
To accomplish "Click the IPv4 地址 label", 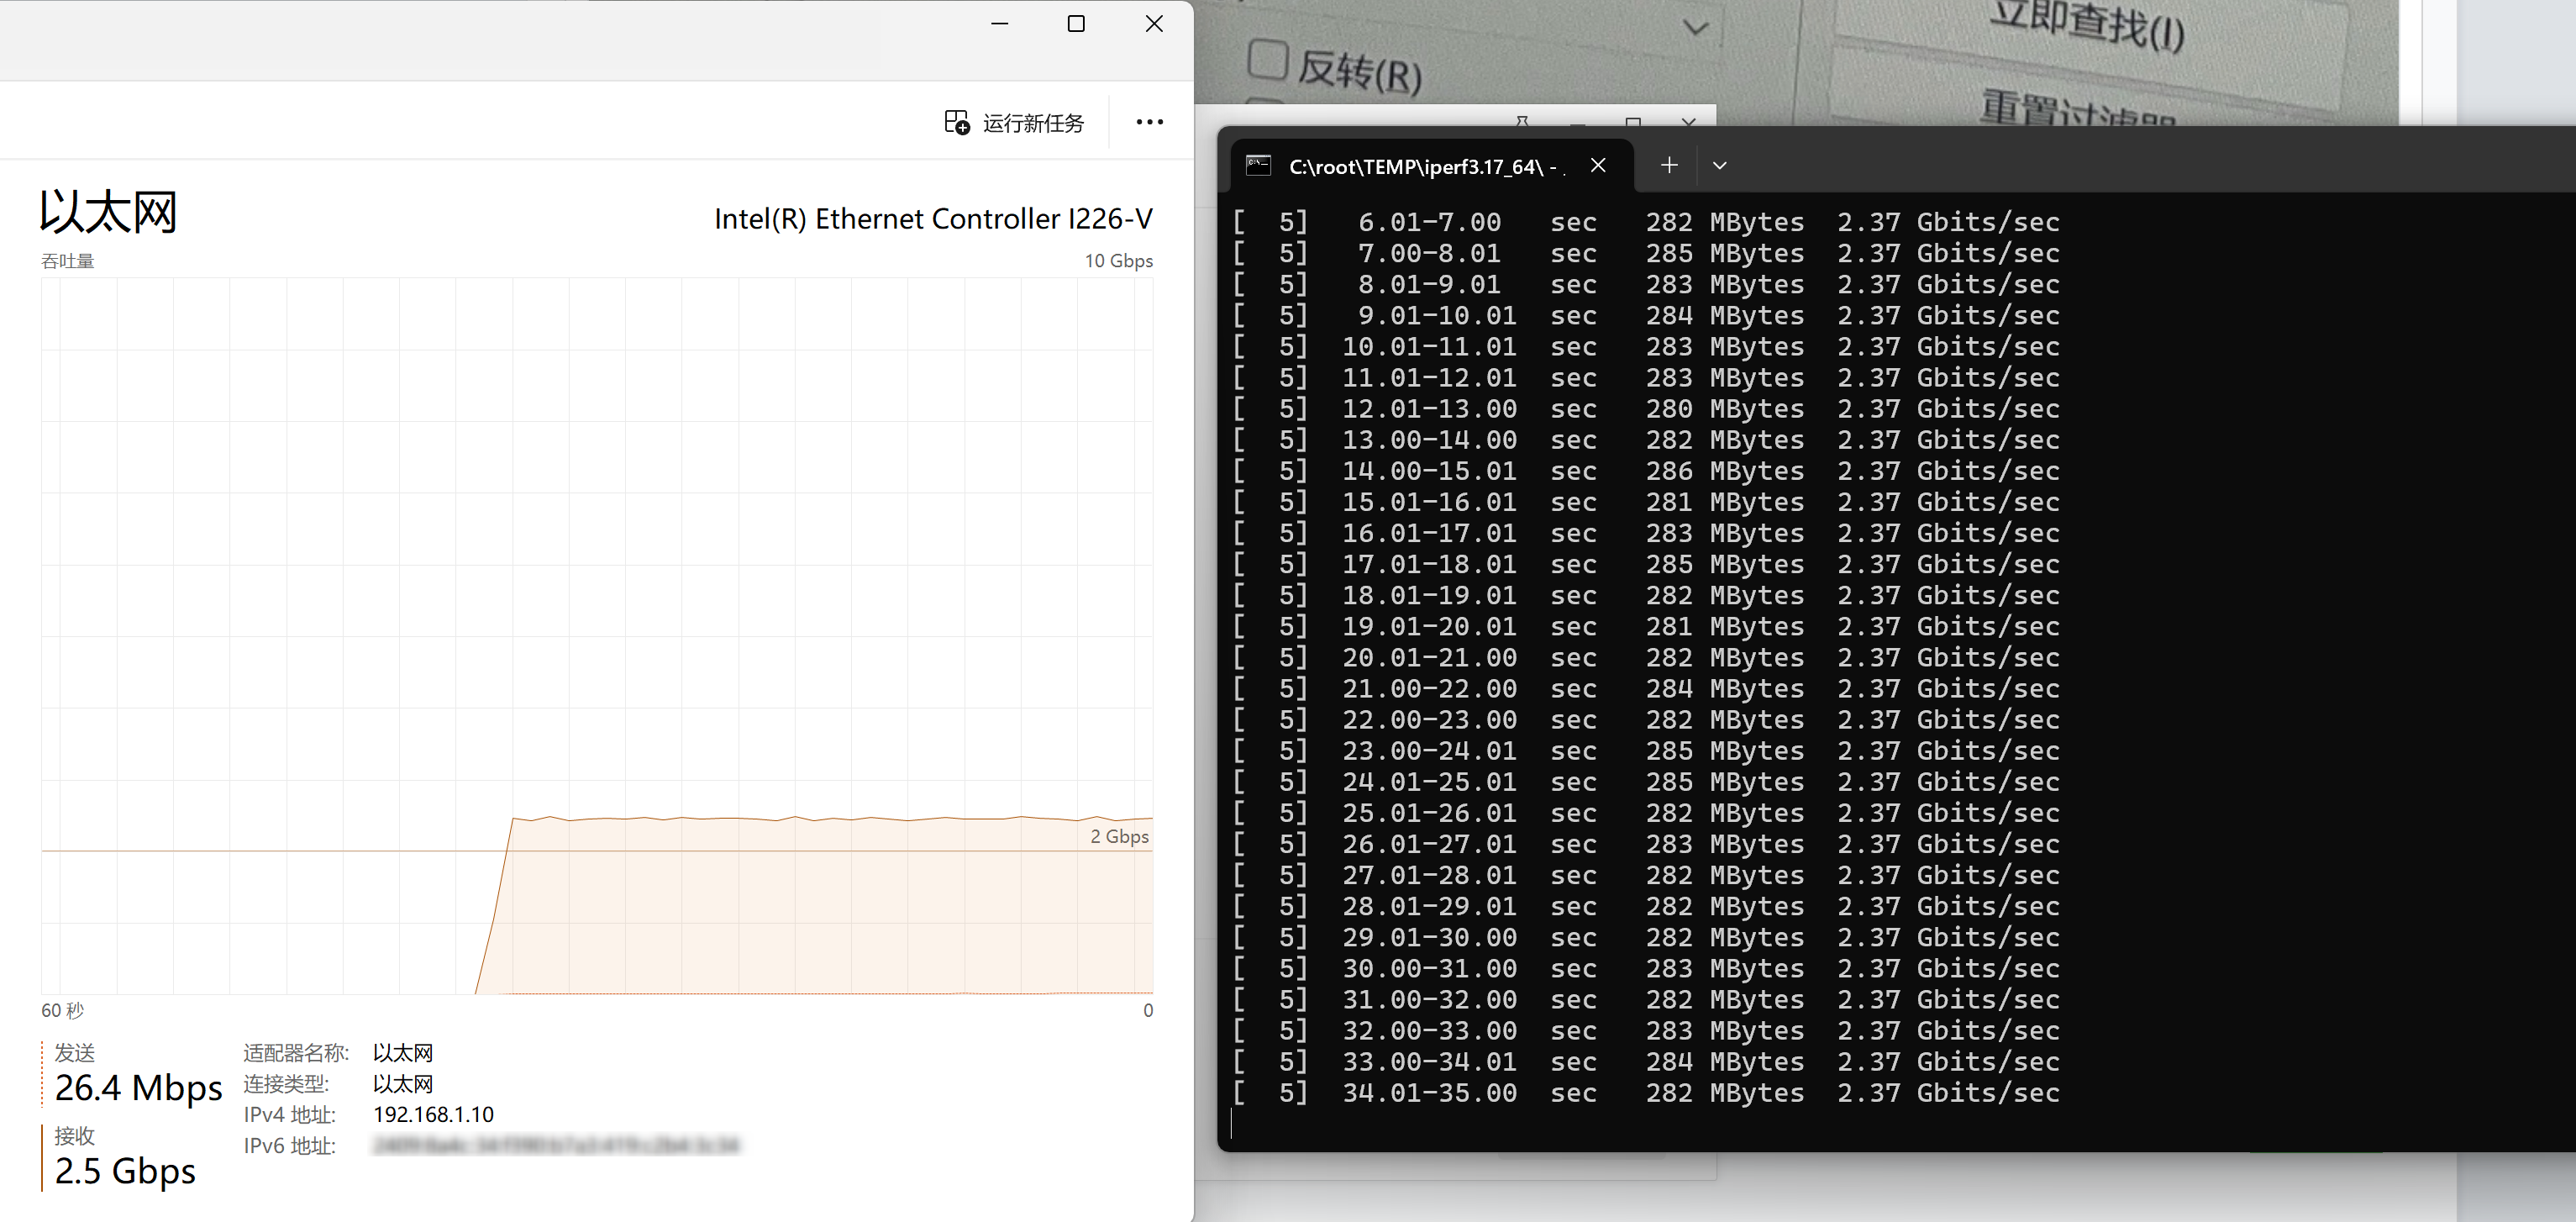I will point(290,1115).
